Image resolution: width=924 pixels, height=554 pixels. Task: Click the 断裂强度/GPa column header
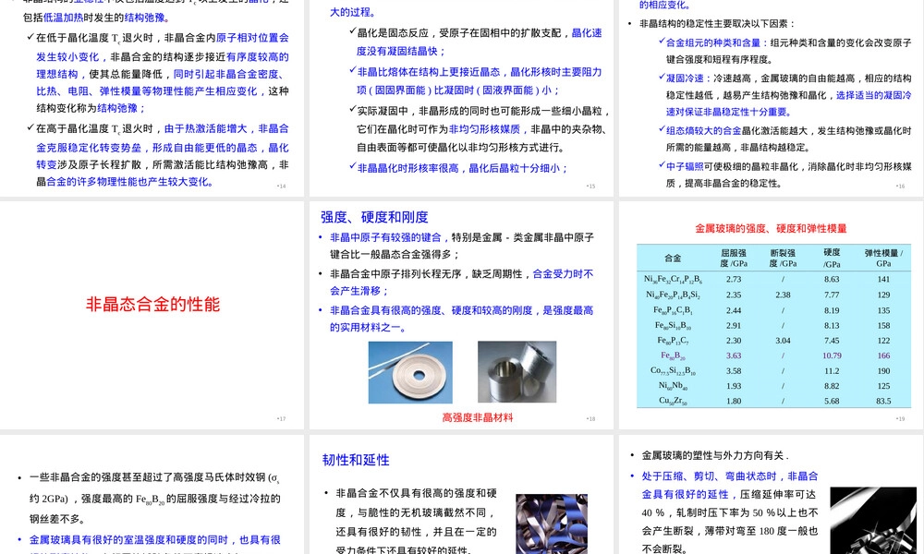coord(783,258)
